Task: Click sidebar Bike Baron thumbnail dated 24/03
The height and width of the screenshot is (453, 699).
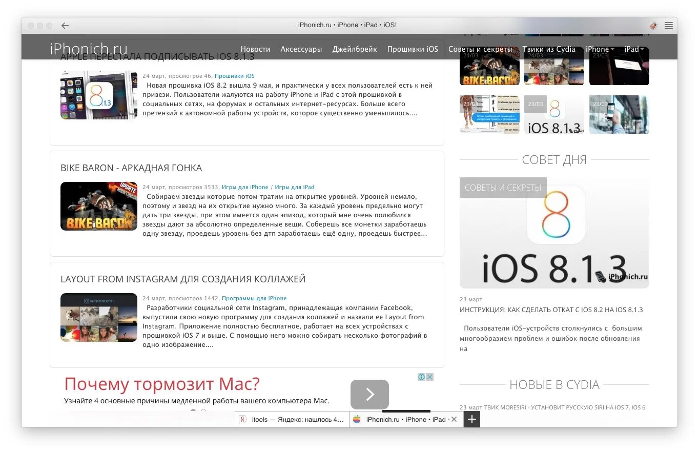Action: pos(489,67)
